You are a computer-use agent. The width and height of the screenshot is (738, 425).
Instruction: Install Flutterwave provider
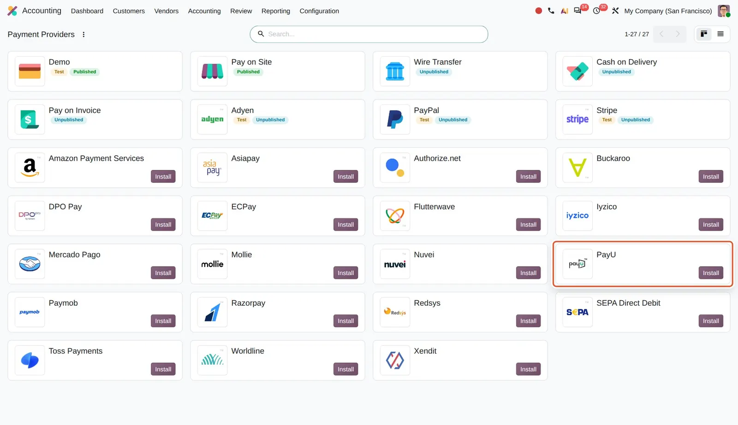(529, 225)
